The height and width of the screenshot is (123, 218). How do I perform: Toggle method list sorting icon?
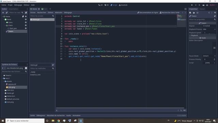pos(53,65)
